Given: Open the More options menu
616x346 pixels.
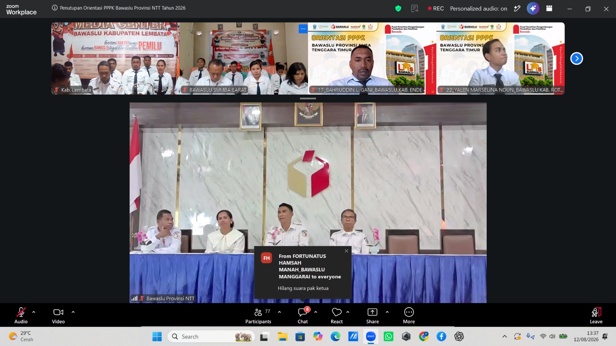Looking at the screenshot, I should click(409, 315).
